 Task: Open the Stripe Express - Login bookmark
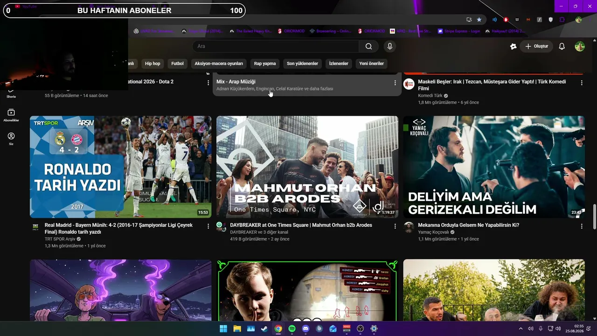tap(458, 31)
